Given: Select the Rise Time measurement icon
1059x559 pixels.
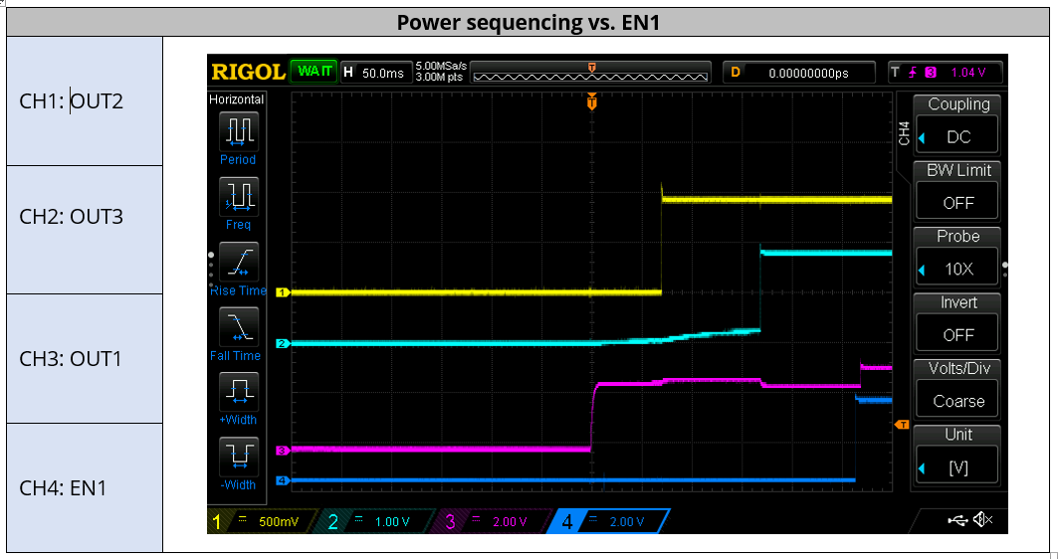Looking at the screenshot, I should pyautogui.click(x=239, y=262).
